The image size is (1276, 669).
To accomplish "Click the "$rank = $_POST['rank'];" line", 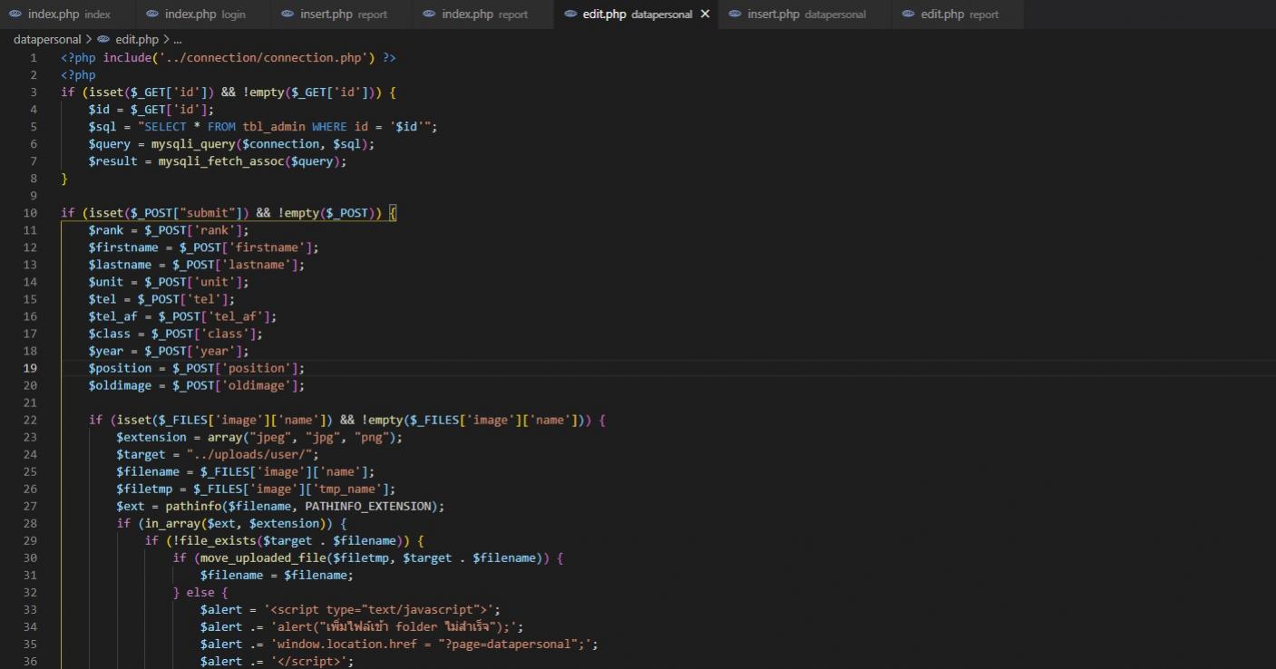I will (x=169, y=230).
